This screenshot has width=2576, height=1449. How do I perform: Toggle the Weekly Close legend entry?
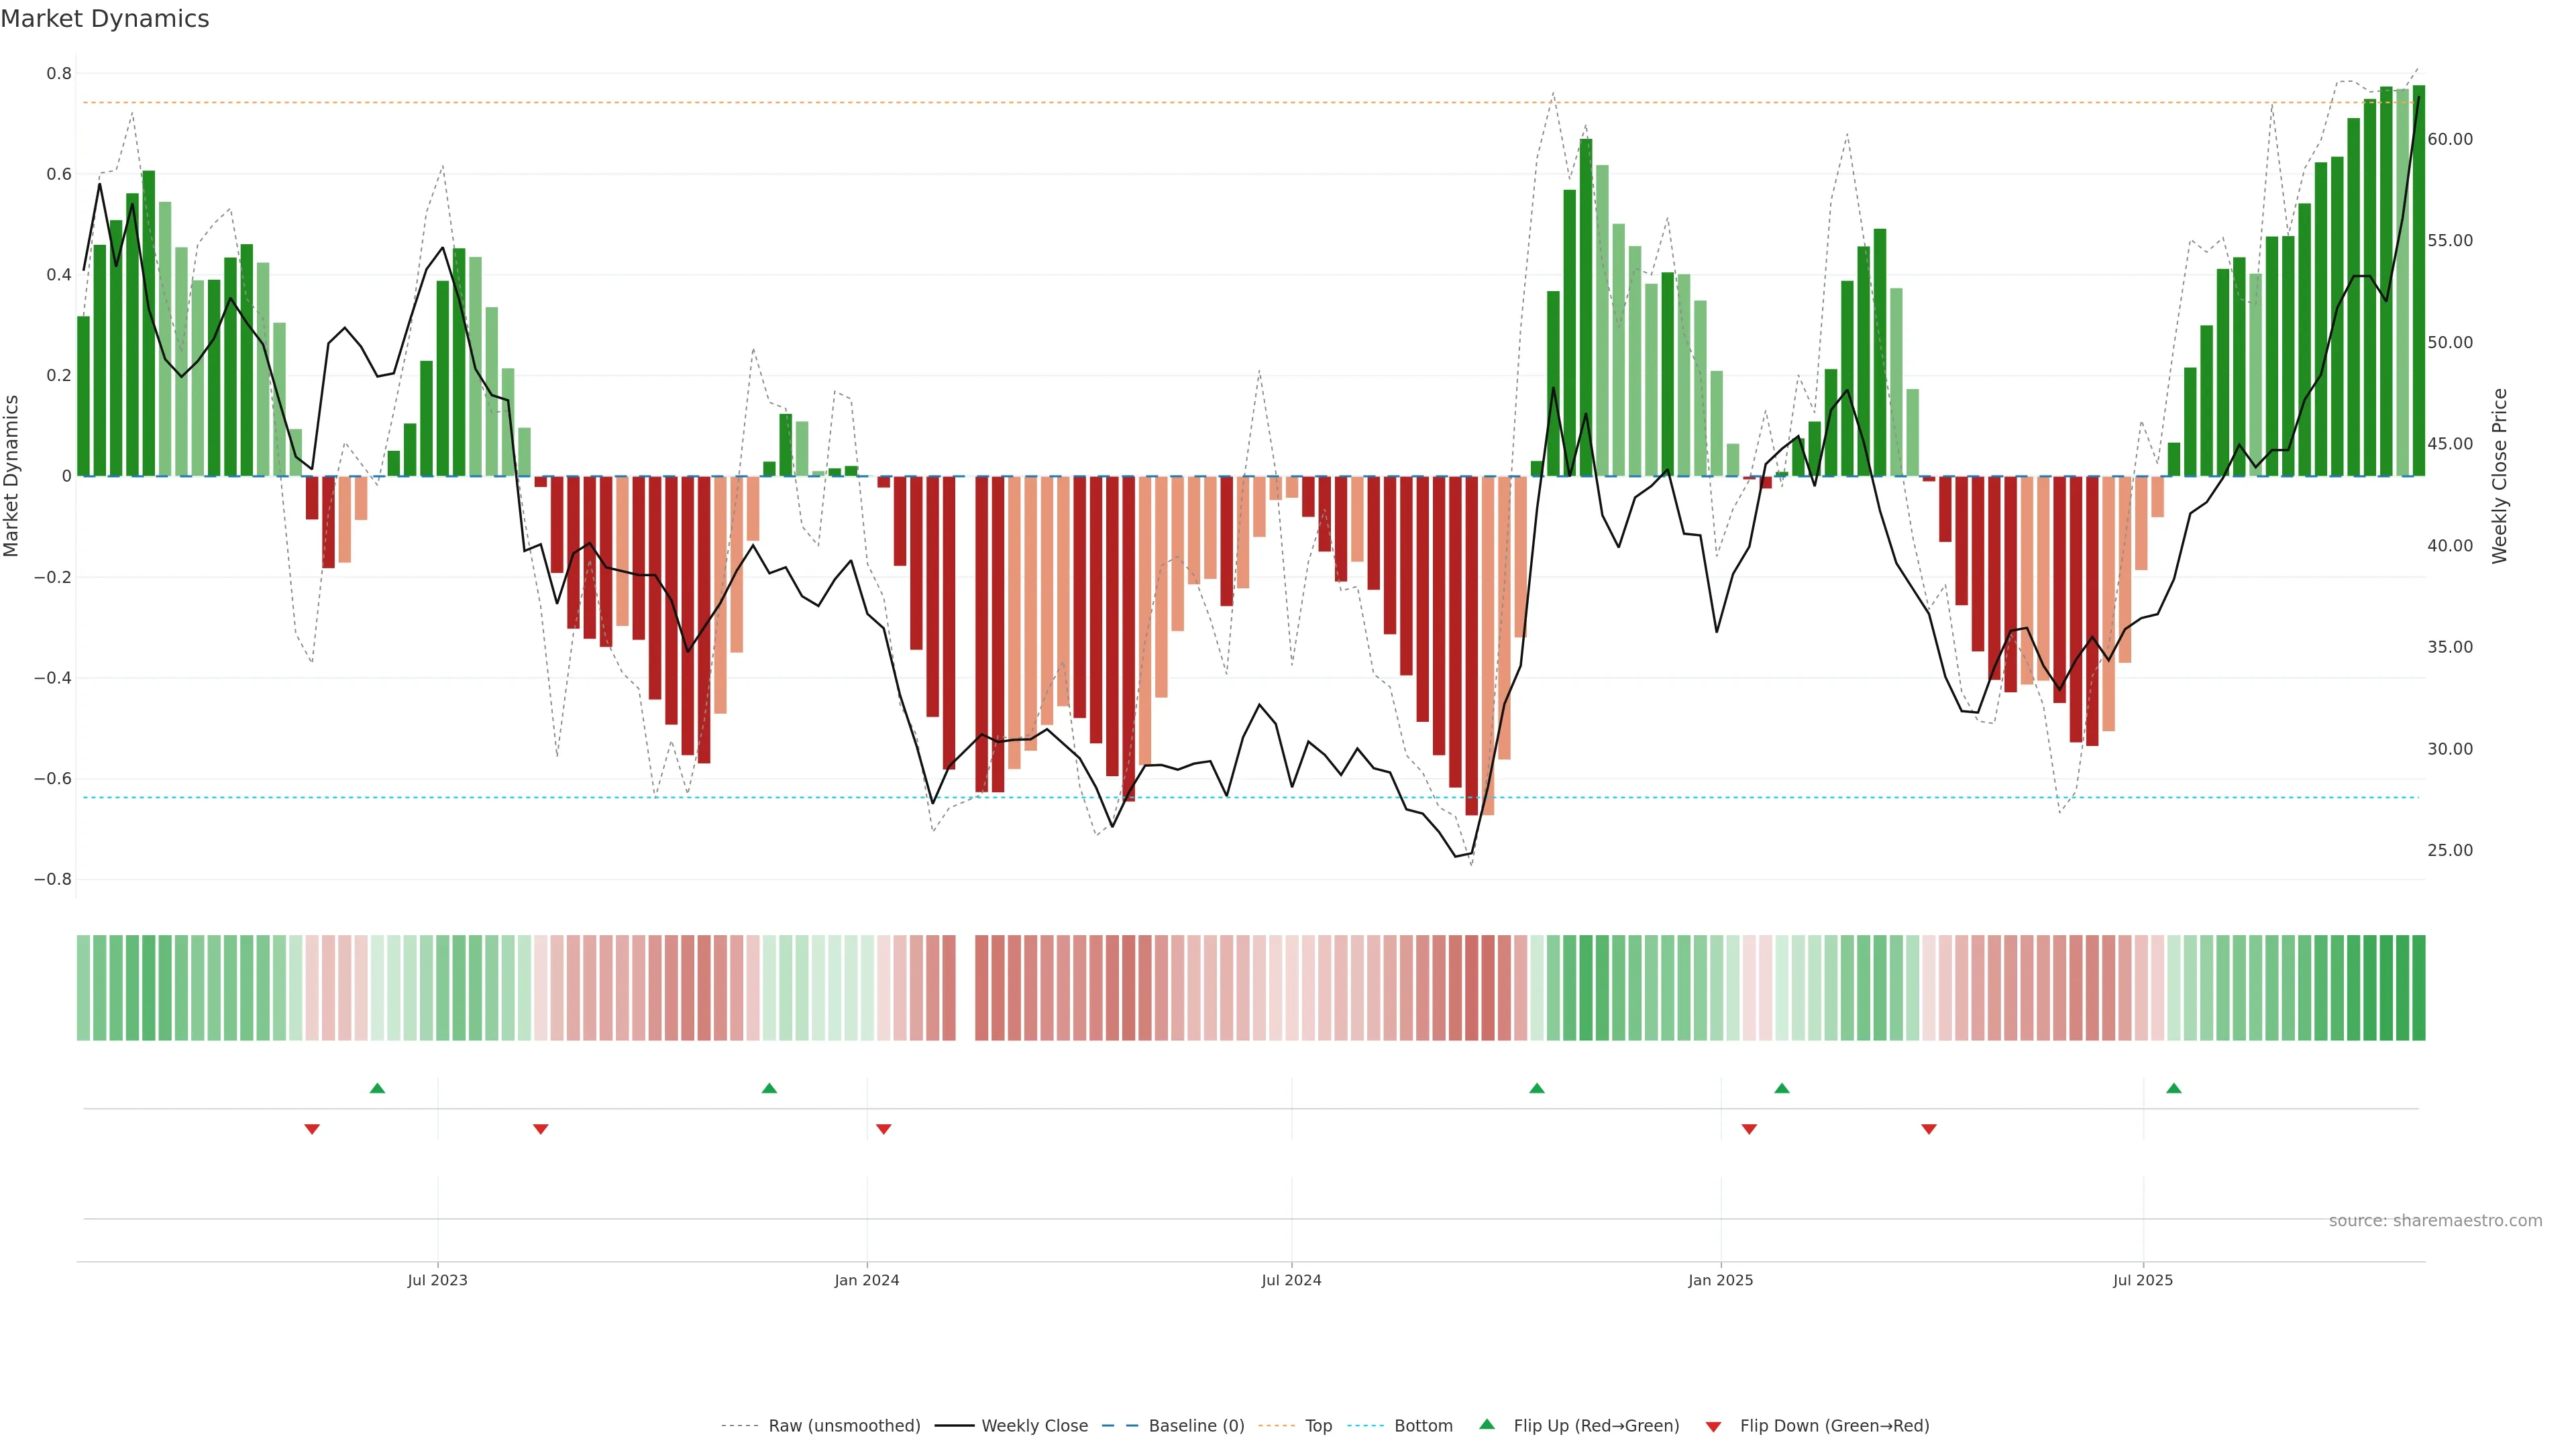pyautogui.click(x=1034, y=1426)
